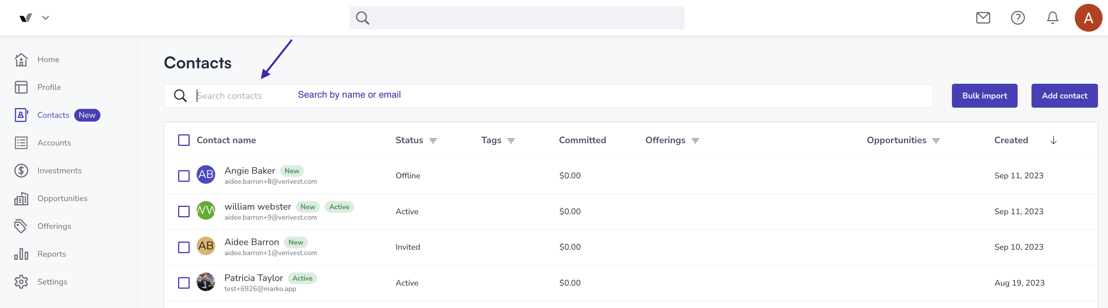Click the Home house icon

(x=21, y=59)
